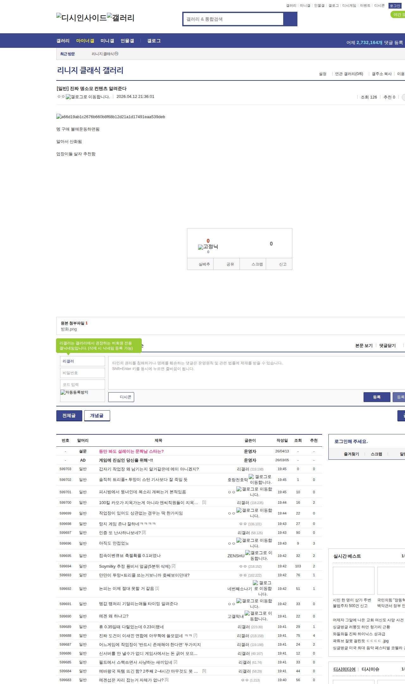Open 갤로그 icon on the 아직도 안접었노 row
Image resolution: width=405 pixels, height=684 pixels.
254,543
